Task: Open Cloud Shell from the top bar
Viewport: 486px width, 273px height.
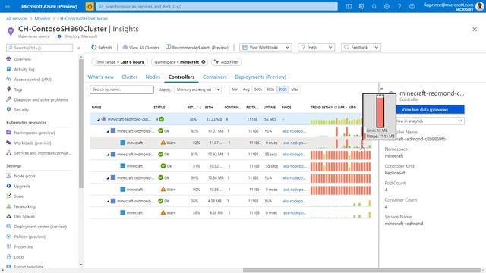Action: [x=349, y=6]
